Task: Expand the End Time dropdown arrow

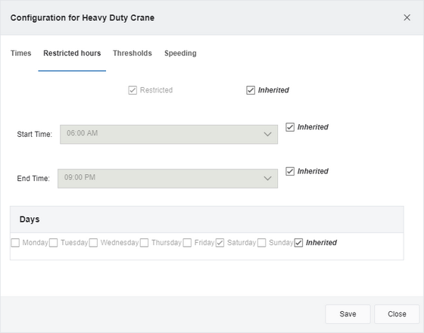Action: 267,179
